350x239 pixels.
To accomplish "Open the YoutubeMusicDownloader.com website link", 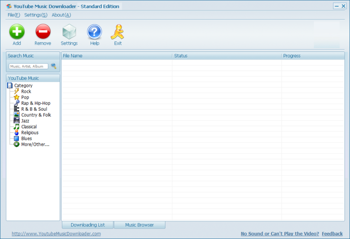I will 56,234.
